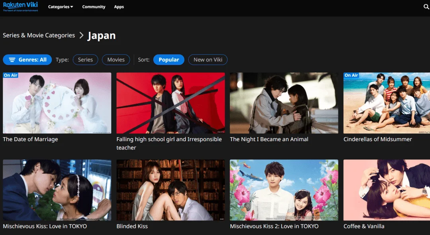Filter type by Series
This screenshot has width=430, height=235.
(85, 59)
